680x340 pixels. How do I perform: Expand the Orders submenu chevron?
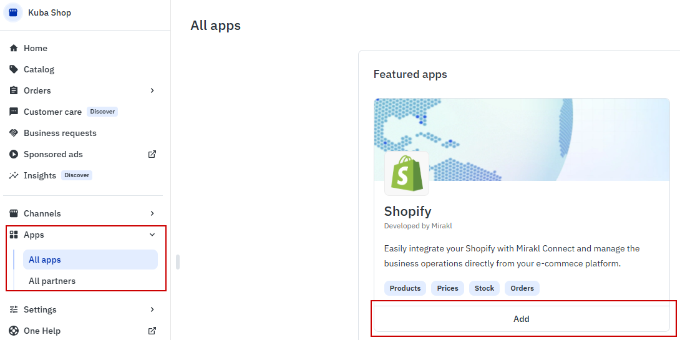pos(152,90)
